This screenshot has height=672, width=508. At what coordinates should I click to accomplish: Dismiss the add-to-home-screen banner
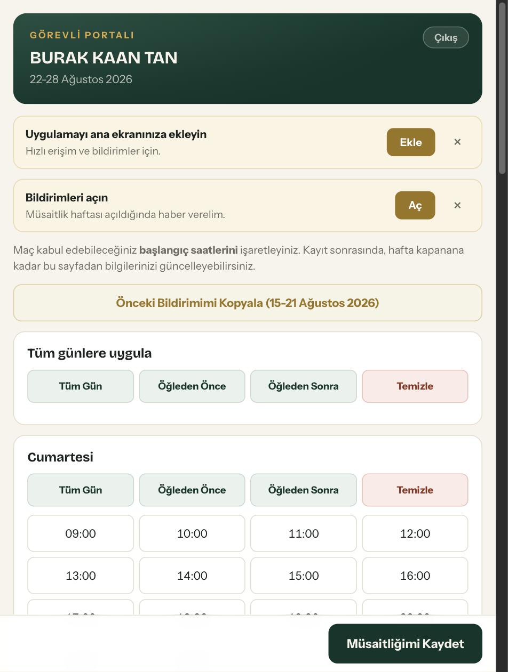457,142
